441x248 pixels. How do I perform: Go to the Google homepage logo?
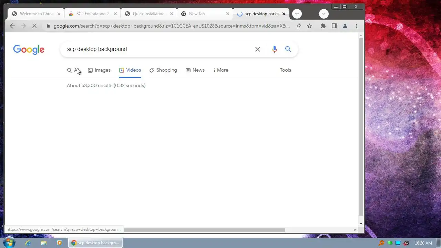click(29, 50)
